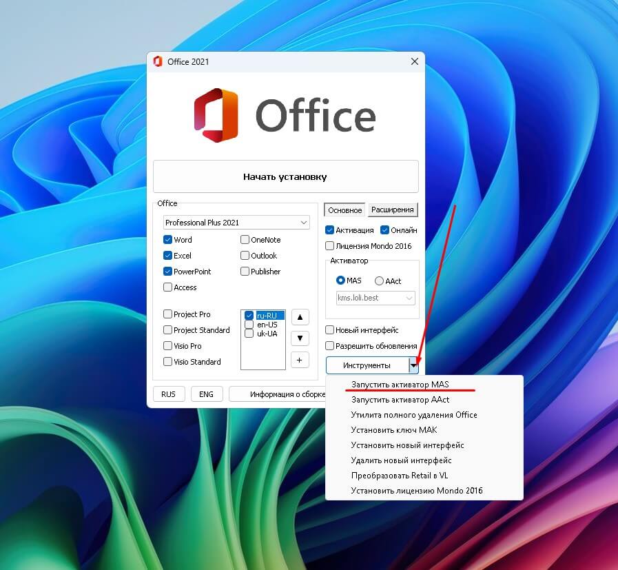The width and height of the screenshot is (618, 570).
Task: Open the Professional Plus 2021 edition dropdown
Action: [x=236, y=223]
